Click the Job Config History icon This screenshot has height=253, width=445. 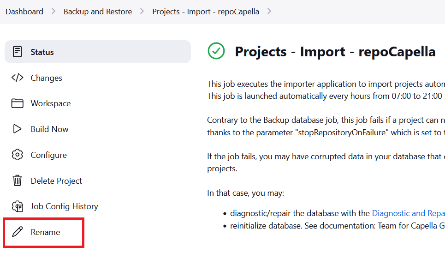tap(18, 206)
